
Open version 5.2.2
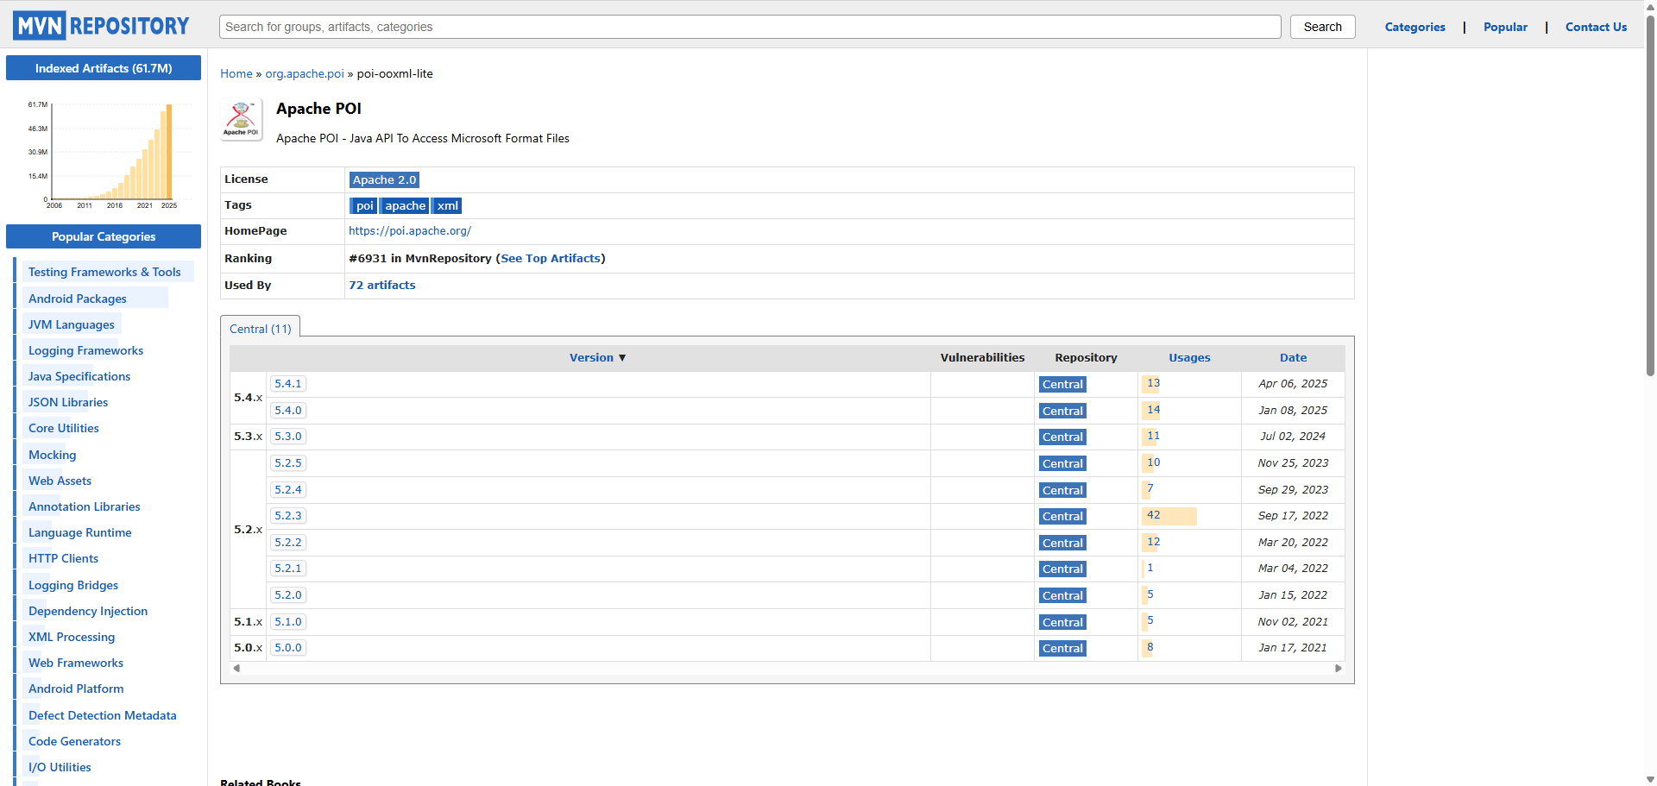[288, 543]
